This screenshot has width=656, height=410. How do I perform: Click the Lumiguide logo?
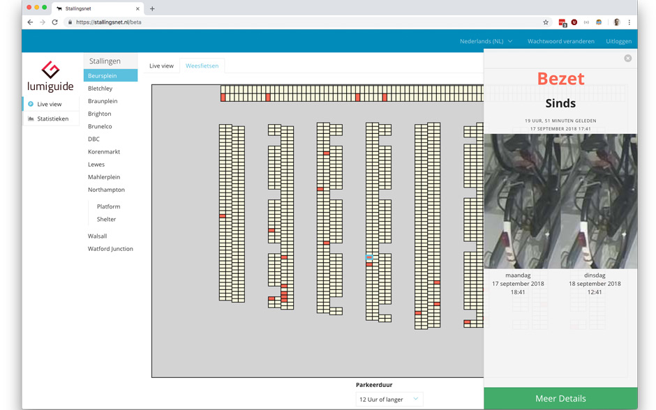pyautogui.click(x=50, y=77)
